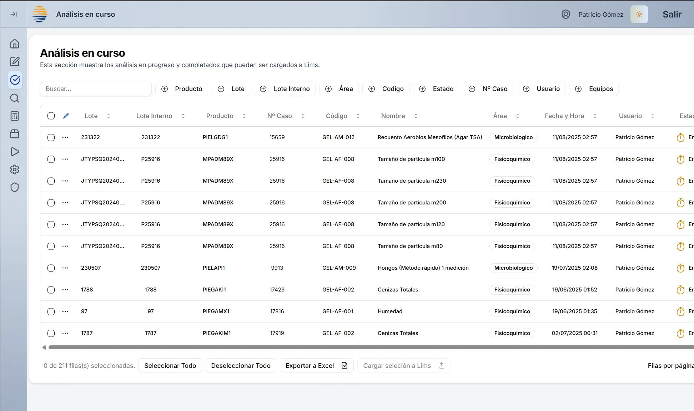Open the home icon in sidebar
Viewport: 694px width, 411px height.
click(x=15, y=44)
